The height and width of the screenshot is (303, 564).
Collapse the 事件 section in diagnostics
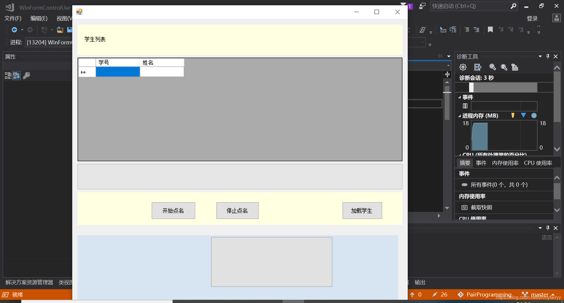click(x=459, y=97)
